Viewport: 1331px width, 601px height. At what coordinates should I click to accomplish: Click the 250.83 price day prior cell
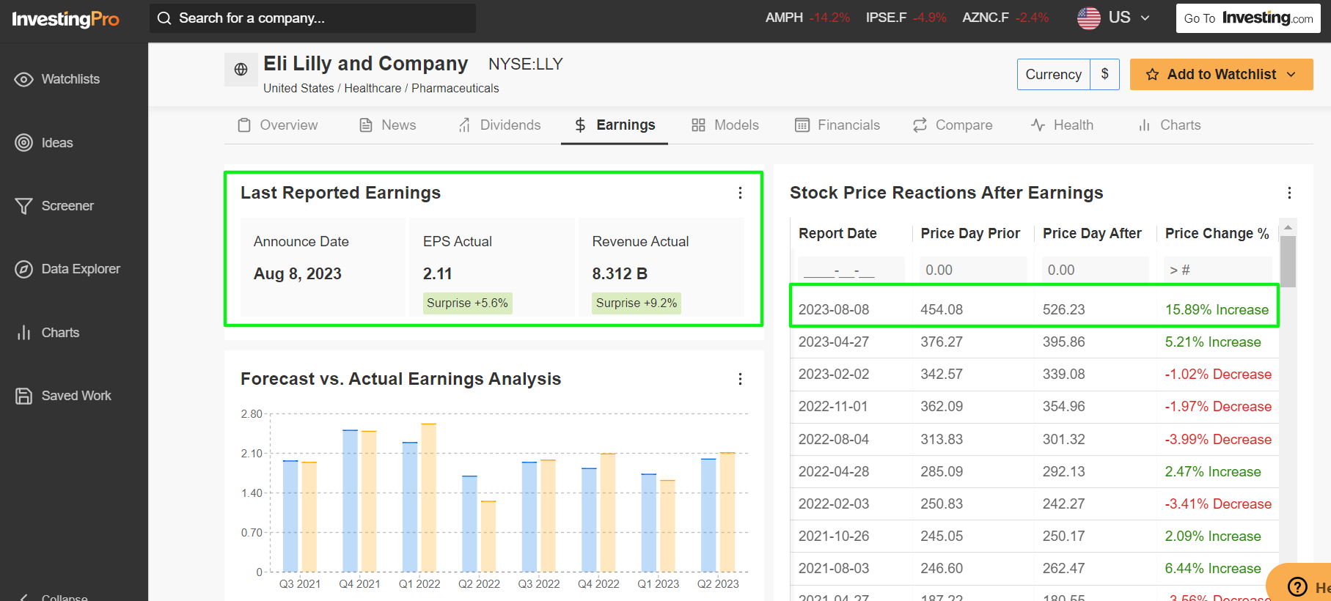[x=942, y=504]
